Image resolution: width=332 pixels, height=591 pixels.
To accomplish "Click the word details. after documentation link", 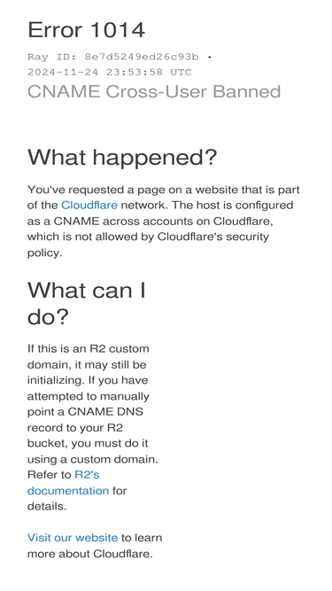I will [x=47, y=506].
